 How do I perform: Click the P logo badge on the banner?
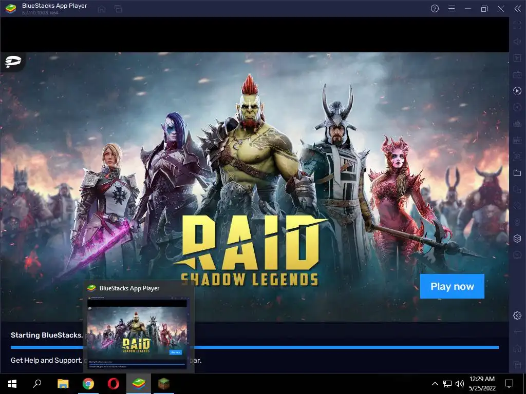(x=13, y=62)
